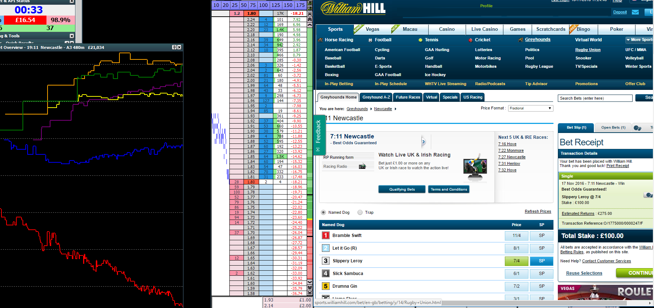Toggle the 7/4 price for Slippery Leroy

click(x=516, y=261)
